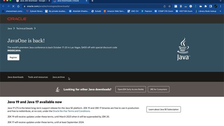Click Learn about Java SE Subscription
The height and width of the screenshot is (126, 224).
coord(163,110)
